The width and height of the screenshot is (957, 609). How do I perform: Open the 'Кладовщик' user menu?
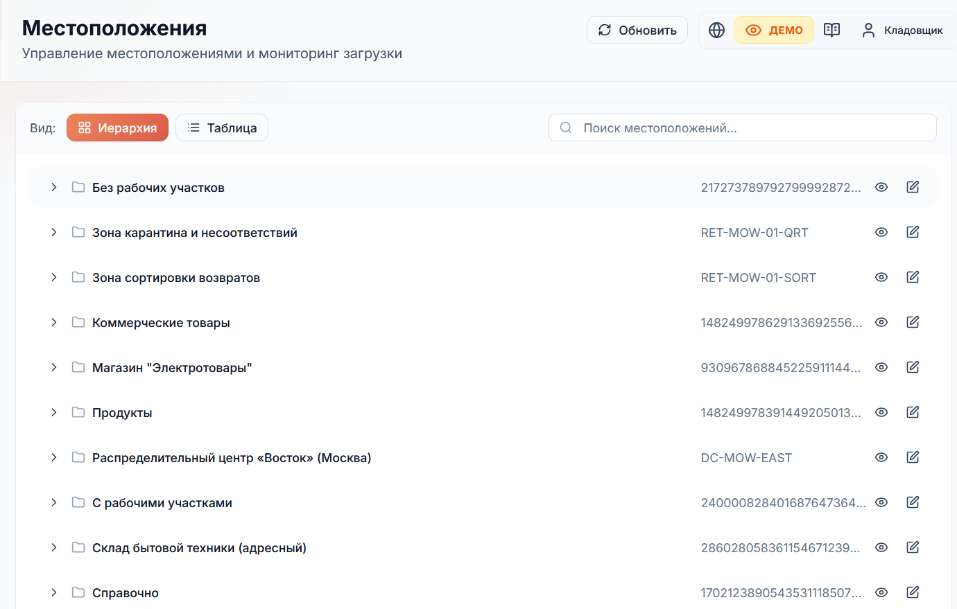pos(902,30)
